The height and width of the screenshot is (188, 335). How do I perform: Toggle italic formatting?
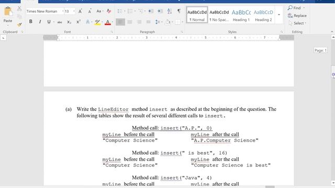[x=40, y=22]
